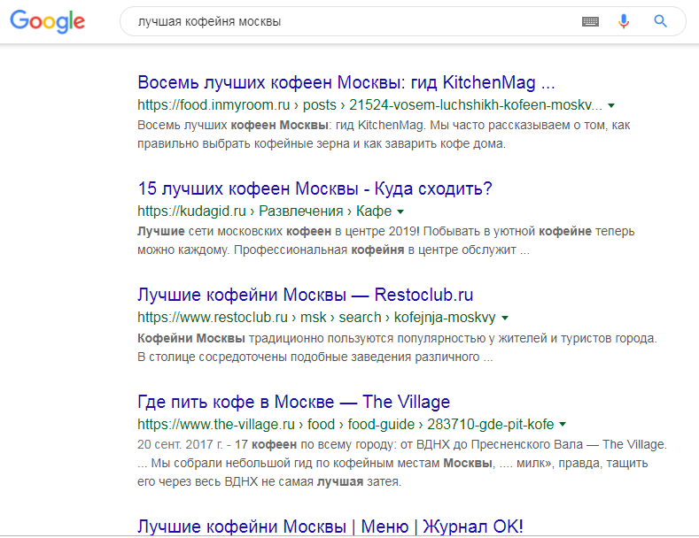Viewport: 699px width, 538px height.
Task: Open 'Где пить кофе в Москве' result
Action: point(294,402)
